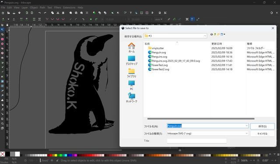Toggle the layer lock in the status bar

pos(57,161)
